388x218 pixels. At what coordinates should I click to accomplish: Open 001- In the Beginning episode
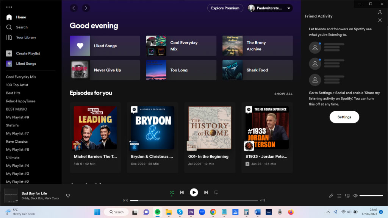[210, 137]
